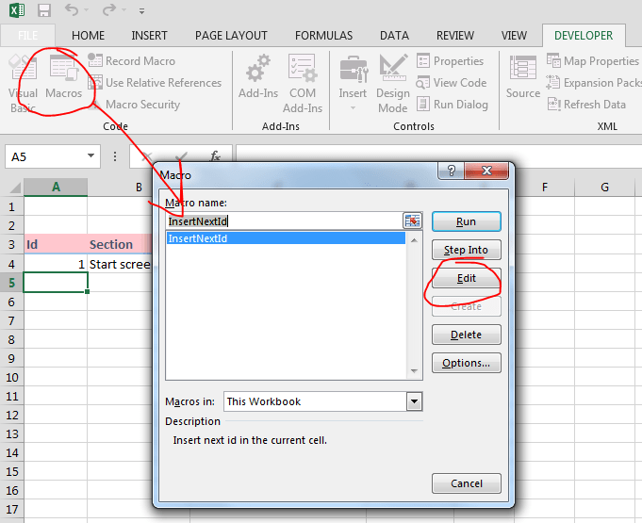642x523 pixels.
Task: Click the Undo arrow icon
Action: coord(72,9)
